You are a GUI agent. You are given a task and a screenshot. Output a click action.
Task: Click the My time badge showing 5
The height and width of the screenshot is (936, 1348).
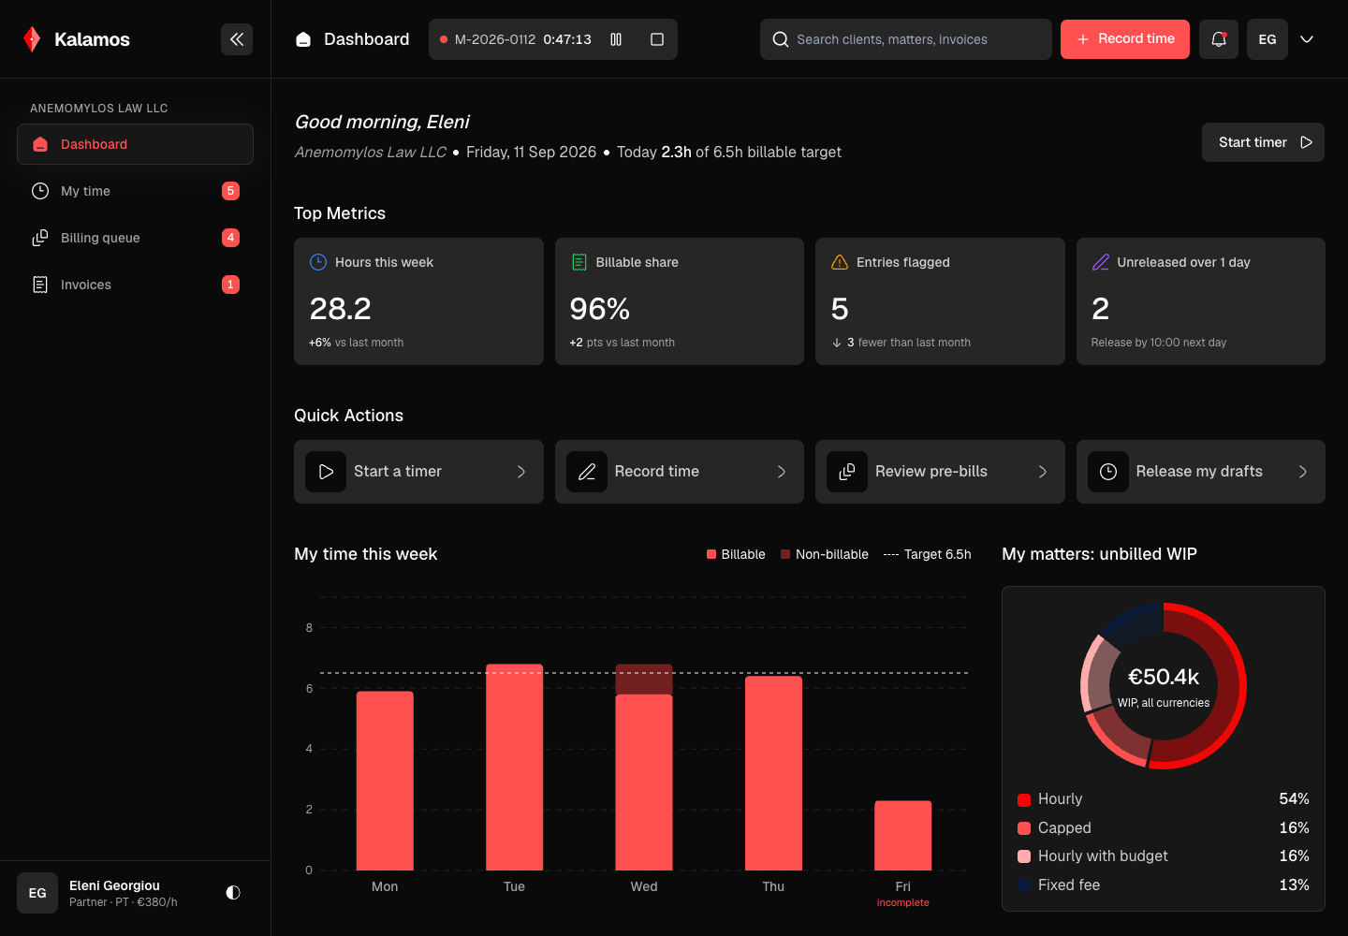pyautogui.click(x=230, y=191)
